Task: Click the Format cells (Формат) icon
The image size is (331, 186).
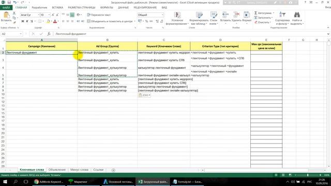Action: (247, 15)
